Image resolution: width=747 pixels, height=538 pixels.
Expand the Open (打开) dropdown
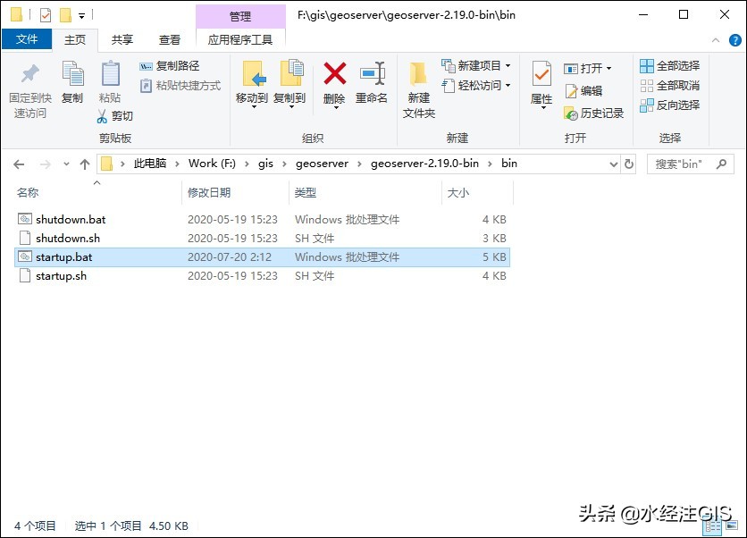(x=609, y=69)
